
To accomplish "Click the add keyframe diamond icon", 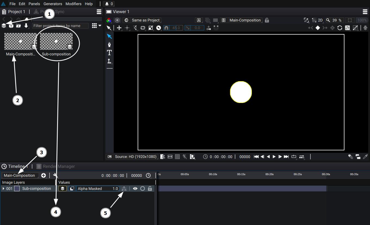I will click(317, 28).
